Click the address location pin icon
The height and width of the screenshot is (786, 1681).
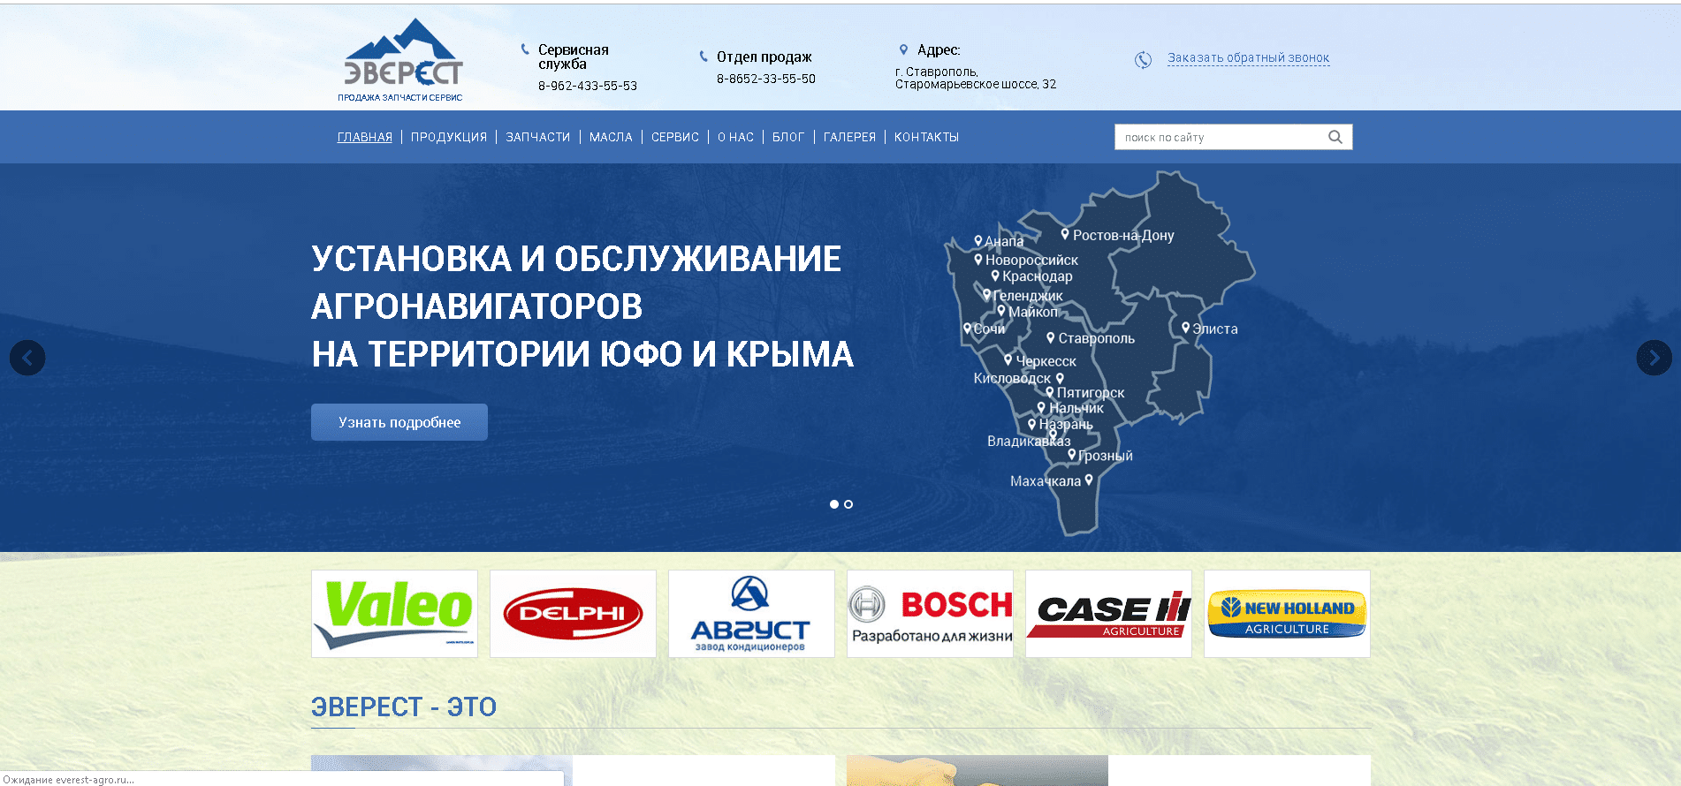[x=903, y=49]
